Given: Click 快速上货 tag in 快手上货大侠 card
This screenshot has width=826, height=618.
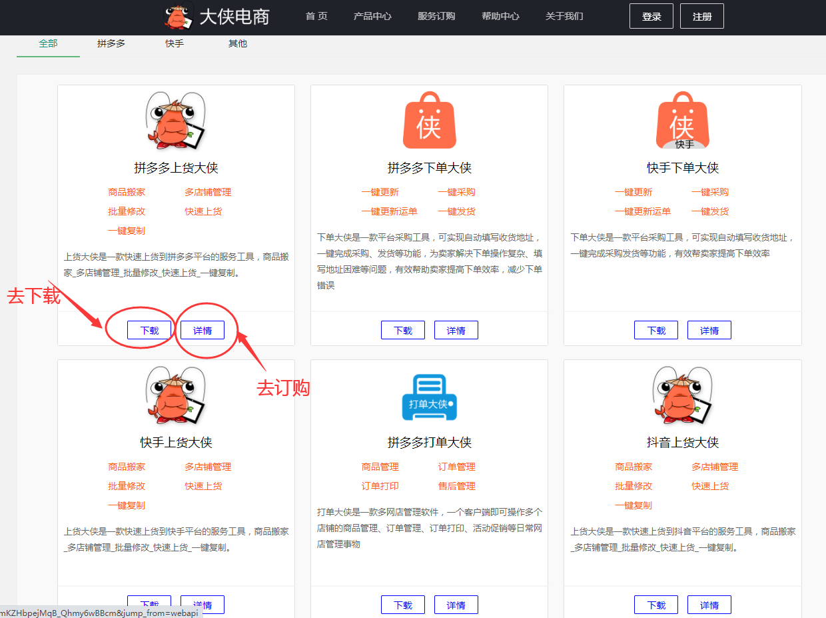Looking at the screenshot, I should click(203, 486).
